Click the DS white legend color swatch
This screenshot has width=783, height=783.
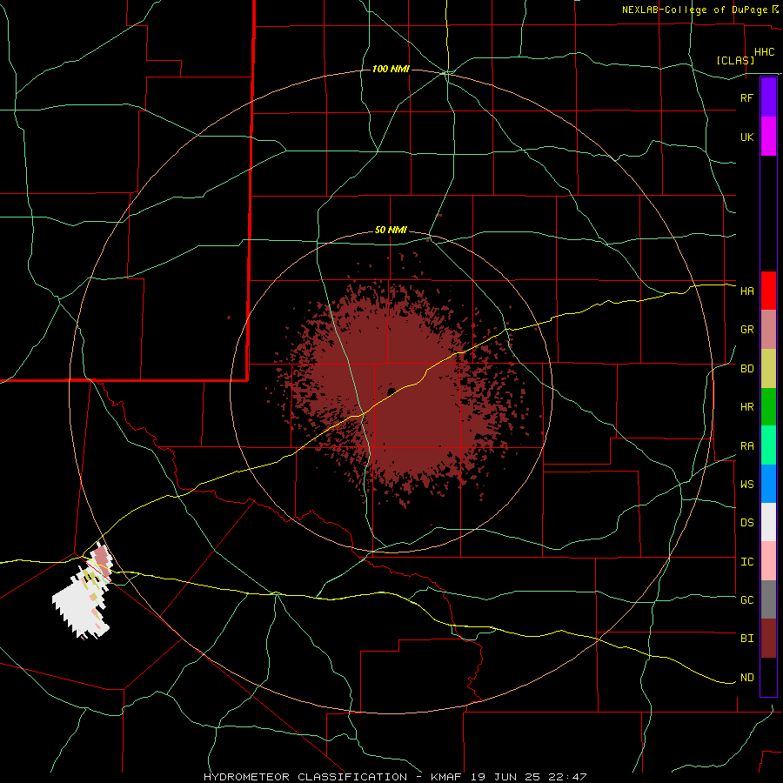click(768, 522)
